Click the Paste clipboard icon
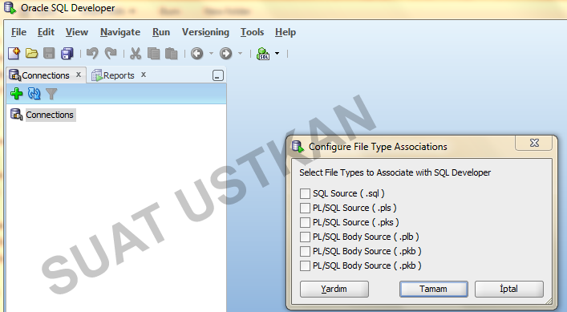 (171, 54)
